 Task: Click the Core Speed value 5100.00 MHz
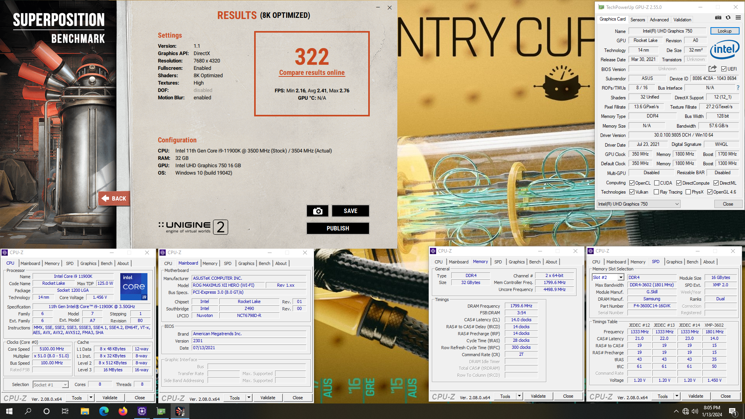coord(52,349)
